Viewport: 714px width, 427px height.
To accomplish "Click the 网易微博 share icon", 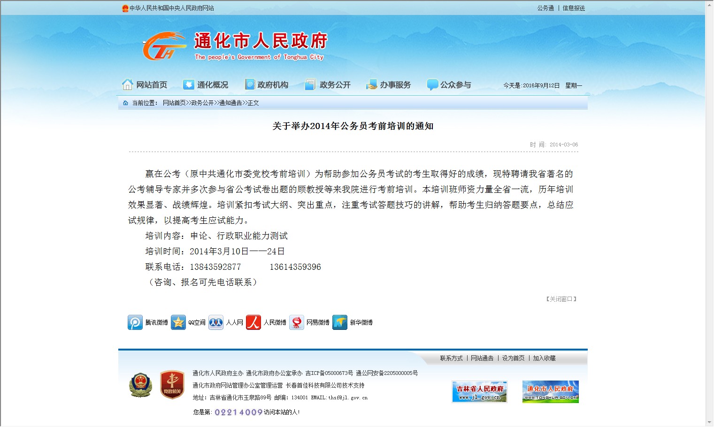I will (297, 322).
